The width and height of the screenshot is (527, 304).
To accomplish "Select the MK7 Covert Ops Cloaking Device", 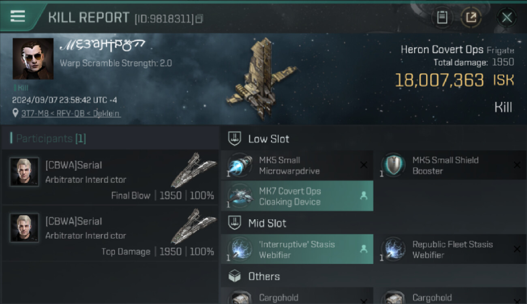I will coord(297,196).
